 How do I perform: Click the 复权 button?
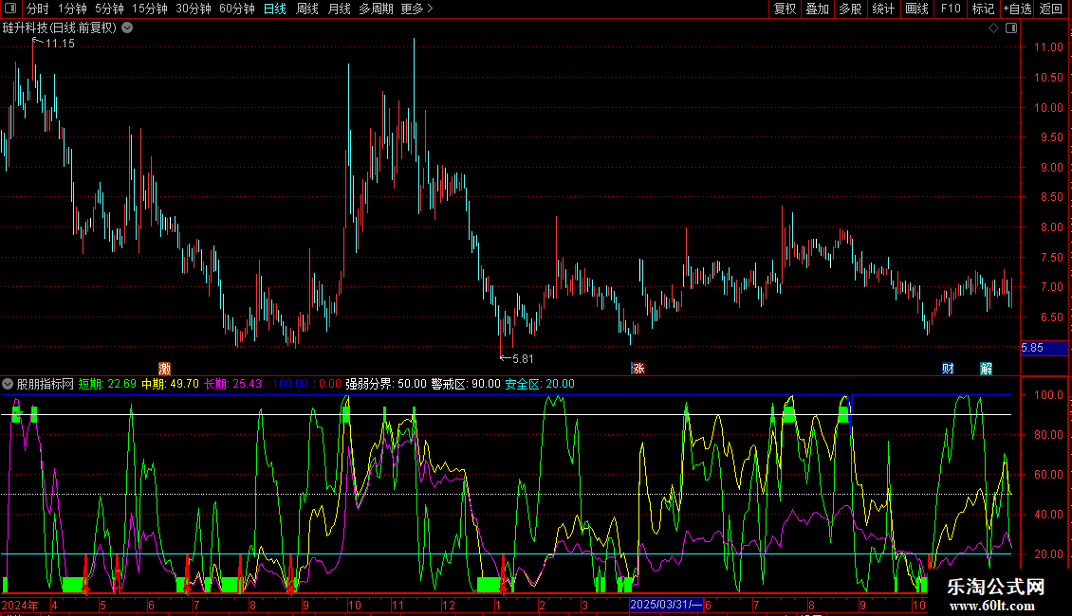click(x=785, y=9)
